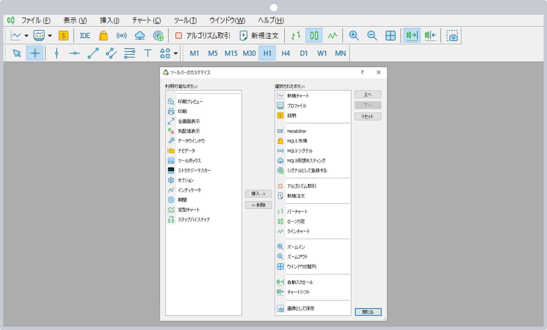Click the tile windows toolbar icon
The width and height of the screenshot is (547, 330).
point(390,36)
